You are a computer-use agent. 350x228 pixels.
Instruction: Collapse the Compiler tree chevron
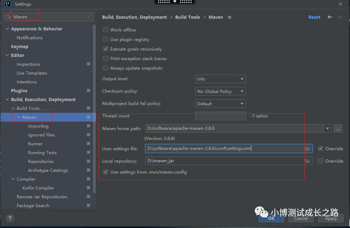click(x=13, y=179)
